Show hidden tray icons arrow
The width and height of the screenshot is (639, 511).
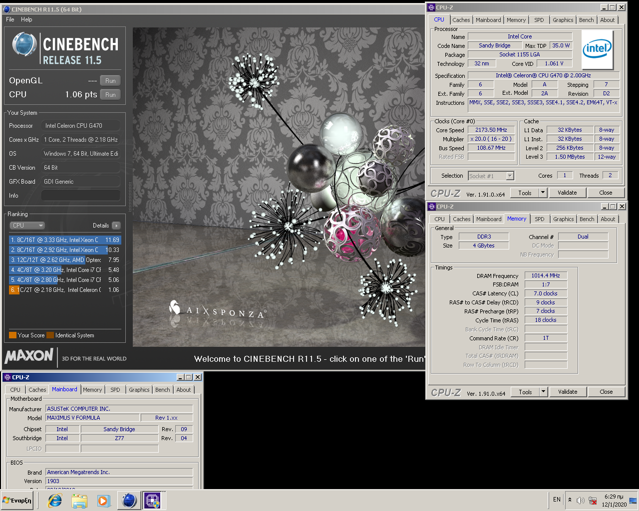(570, 500)
